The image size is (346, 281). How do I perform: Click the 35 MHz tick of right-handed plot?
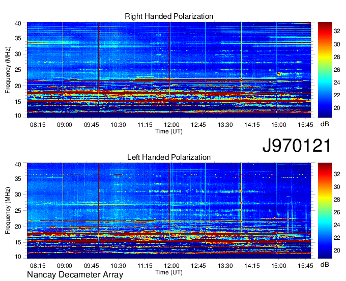click(18, 38)
